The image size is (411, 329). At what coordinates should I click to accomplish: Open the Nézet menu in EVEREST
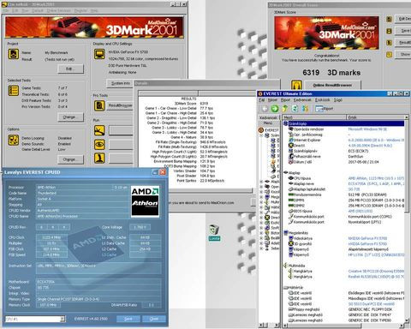click(x=272, y=100)
